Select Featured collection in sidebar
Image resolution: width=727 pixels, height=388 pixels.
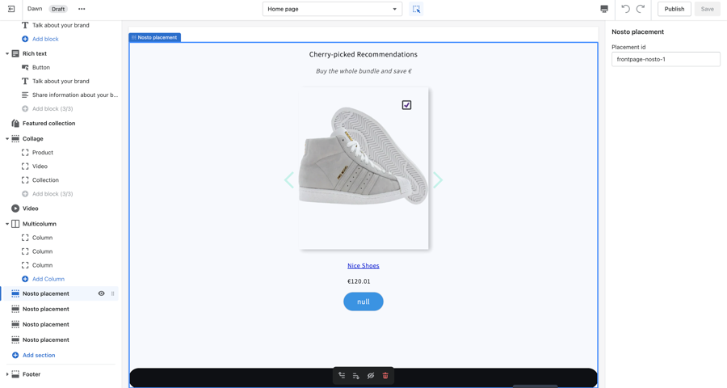point(48,124)
